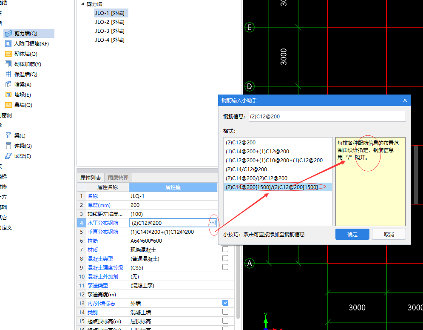Image resolution: width=423 pixels, height=330 pixels.
Task: Click 拉筋 value A6@600*600
Action: pyautogui.click(x=173, y=241)
